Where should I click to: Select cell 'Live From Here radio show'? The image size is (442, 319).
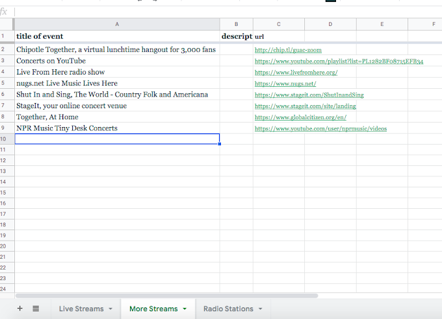pyautogui.click(x=117, y=72)
